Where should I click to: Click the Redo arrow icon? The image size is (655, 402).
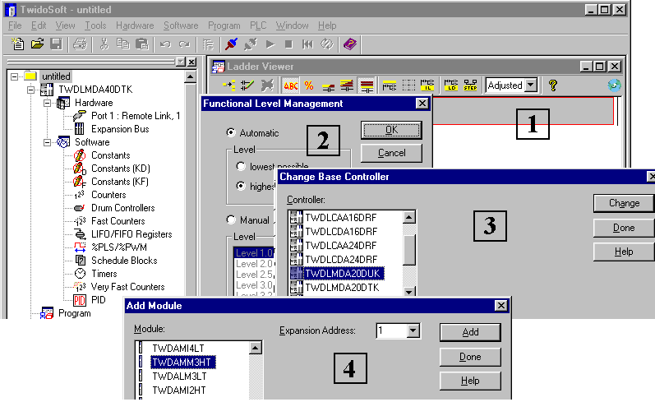184,44
